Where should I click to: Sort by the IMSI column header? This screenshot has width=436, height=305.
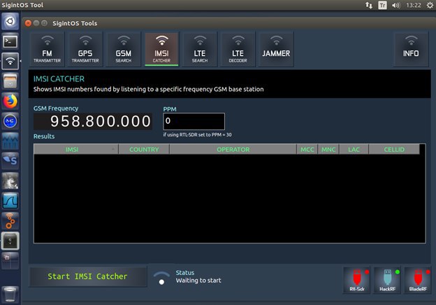[75, 150]
